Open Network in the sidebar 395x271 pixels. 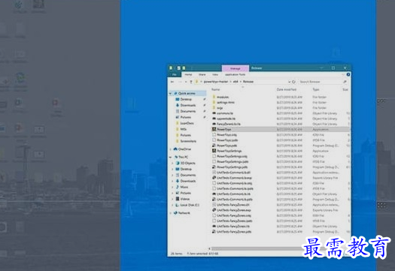pos(181,213)
